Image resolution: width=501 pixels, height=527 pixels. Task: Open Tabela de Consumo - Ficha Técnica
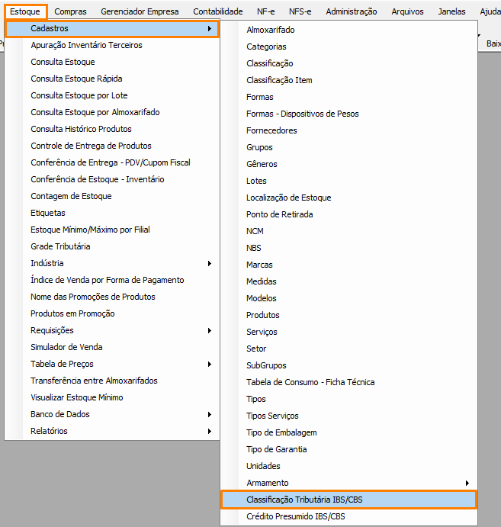click(x=348, y=383)
